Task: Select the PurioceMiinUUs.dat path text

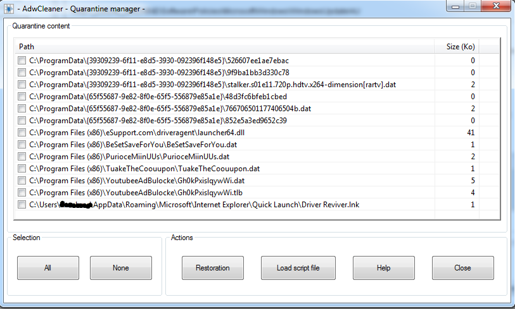Action: (129, 157)
